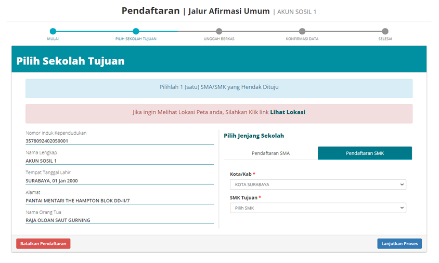Click the Batalkan Pendaftaran button
439x263 pixels.
(43, 244)
